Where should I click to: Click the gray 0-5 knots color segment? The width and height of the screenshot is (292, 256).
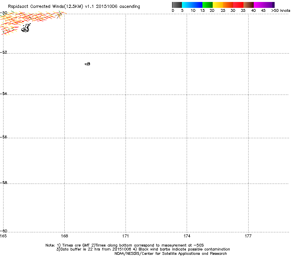[177, 5]
